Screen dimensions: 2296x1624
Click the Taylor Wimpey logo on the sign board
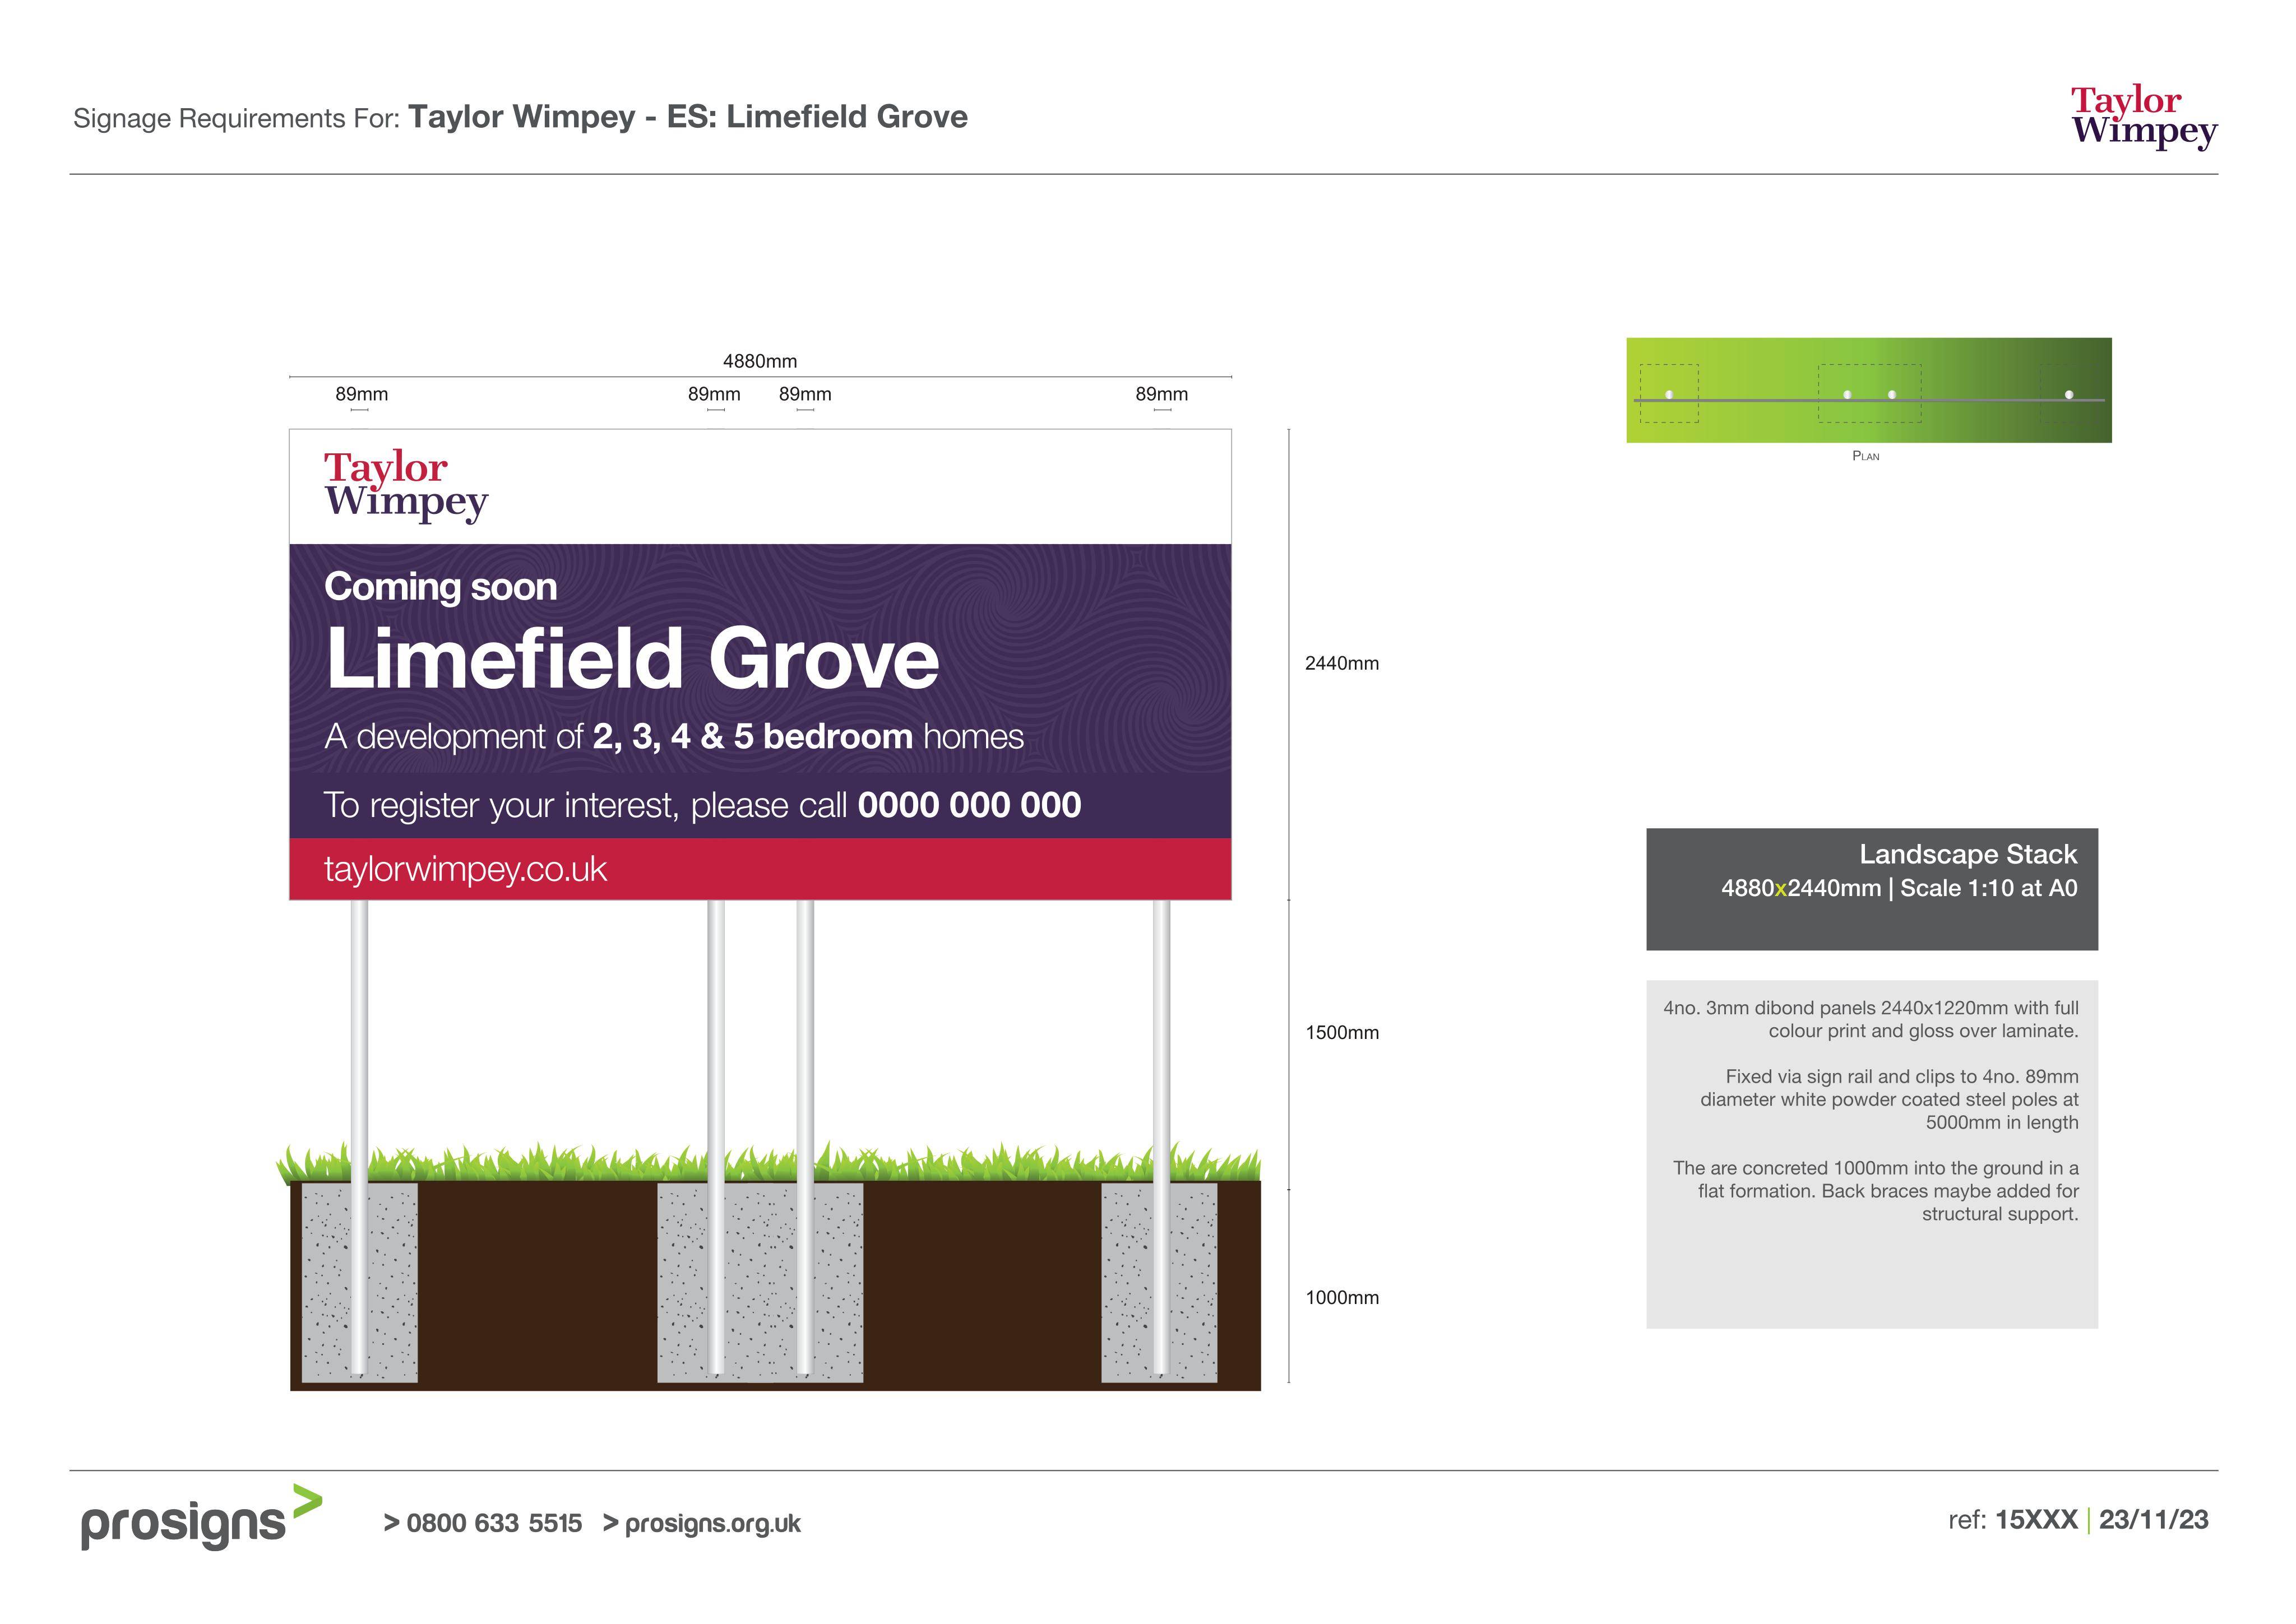[406, 486]
